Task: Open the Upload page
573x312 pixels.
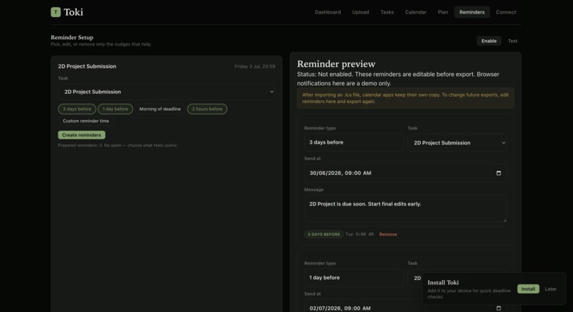Action: tap(360, 12)
